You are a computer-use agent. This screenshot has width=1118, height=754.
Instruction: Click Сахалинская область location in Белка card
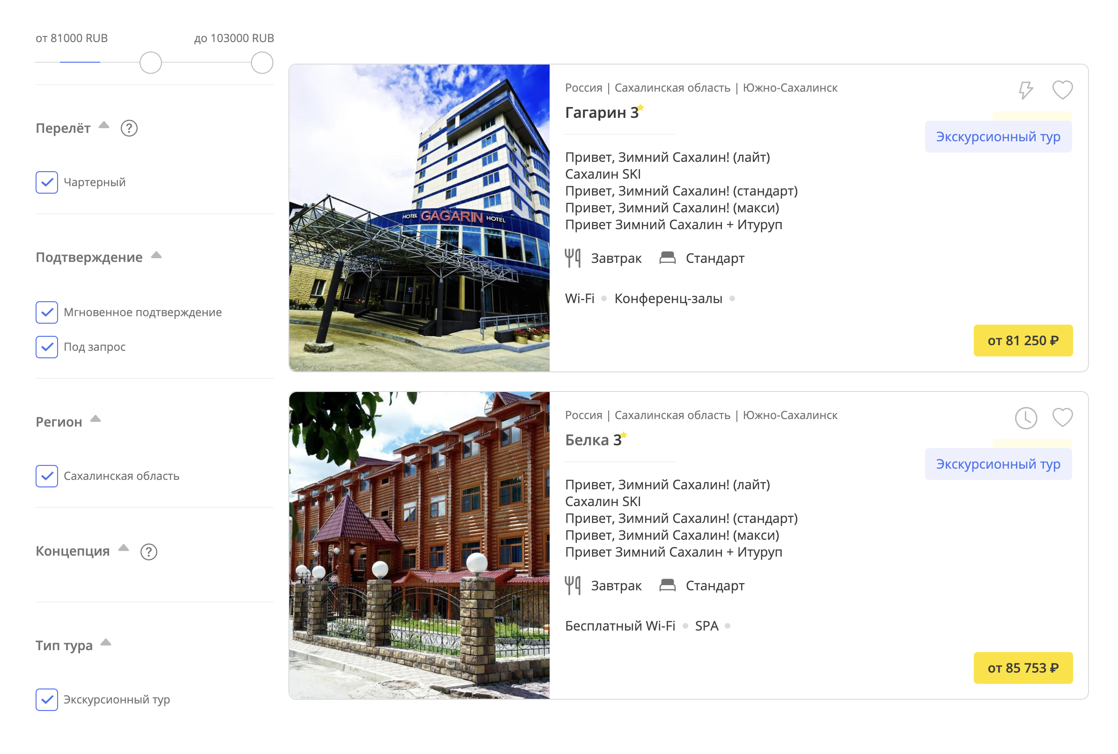672,415
